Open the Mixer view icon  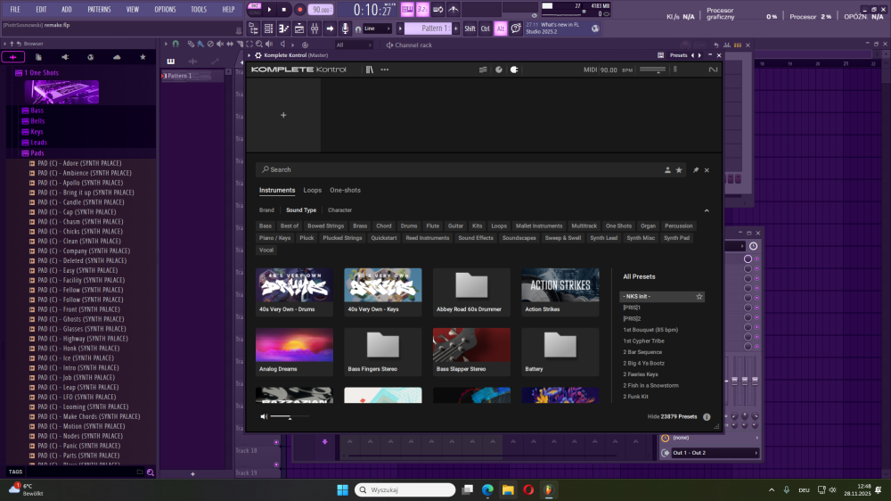point(315,29)
